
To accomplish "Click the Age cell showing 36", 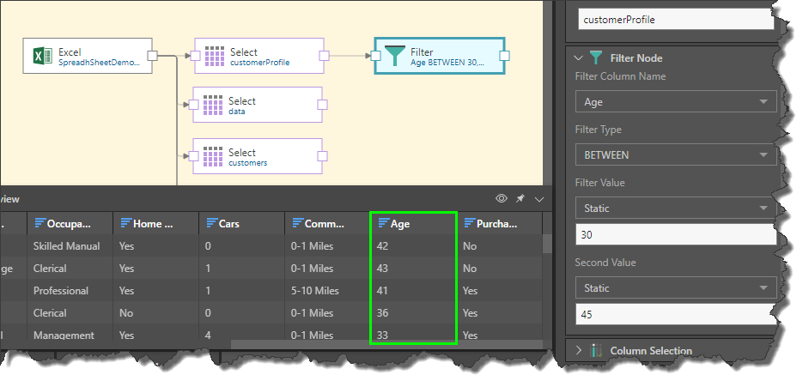I will coord(382,313).
